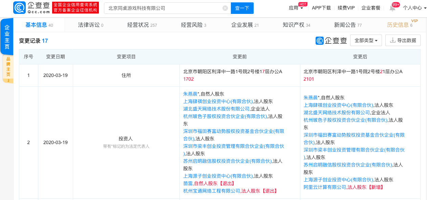Switch to the 法律诉讼 tab
427x200 pixels.
[90, 25]
